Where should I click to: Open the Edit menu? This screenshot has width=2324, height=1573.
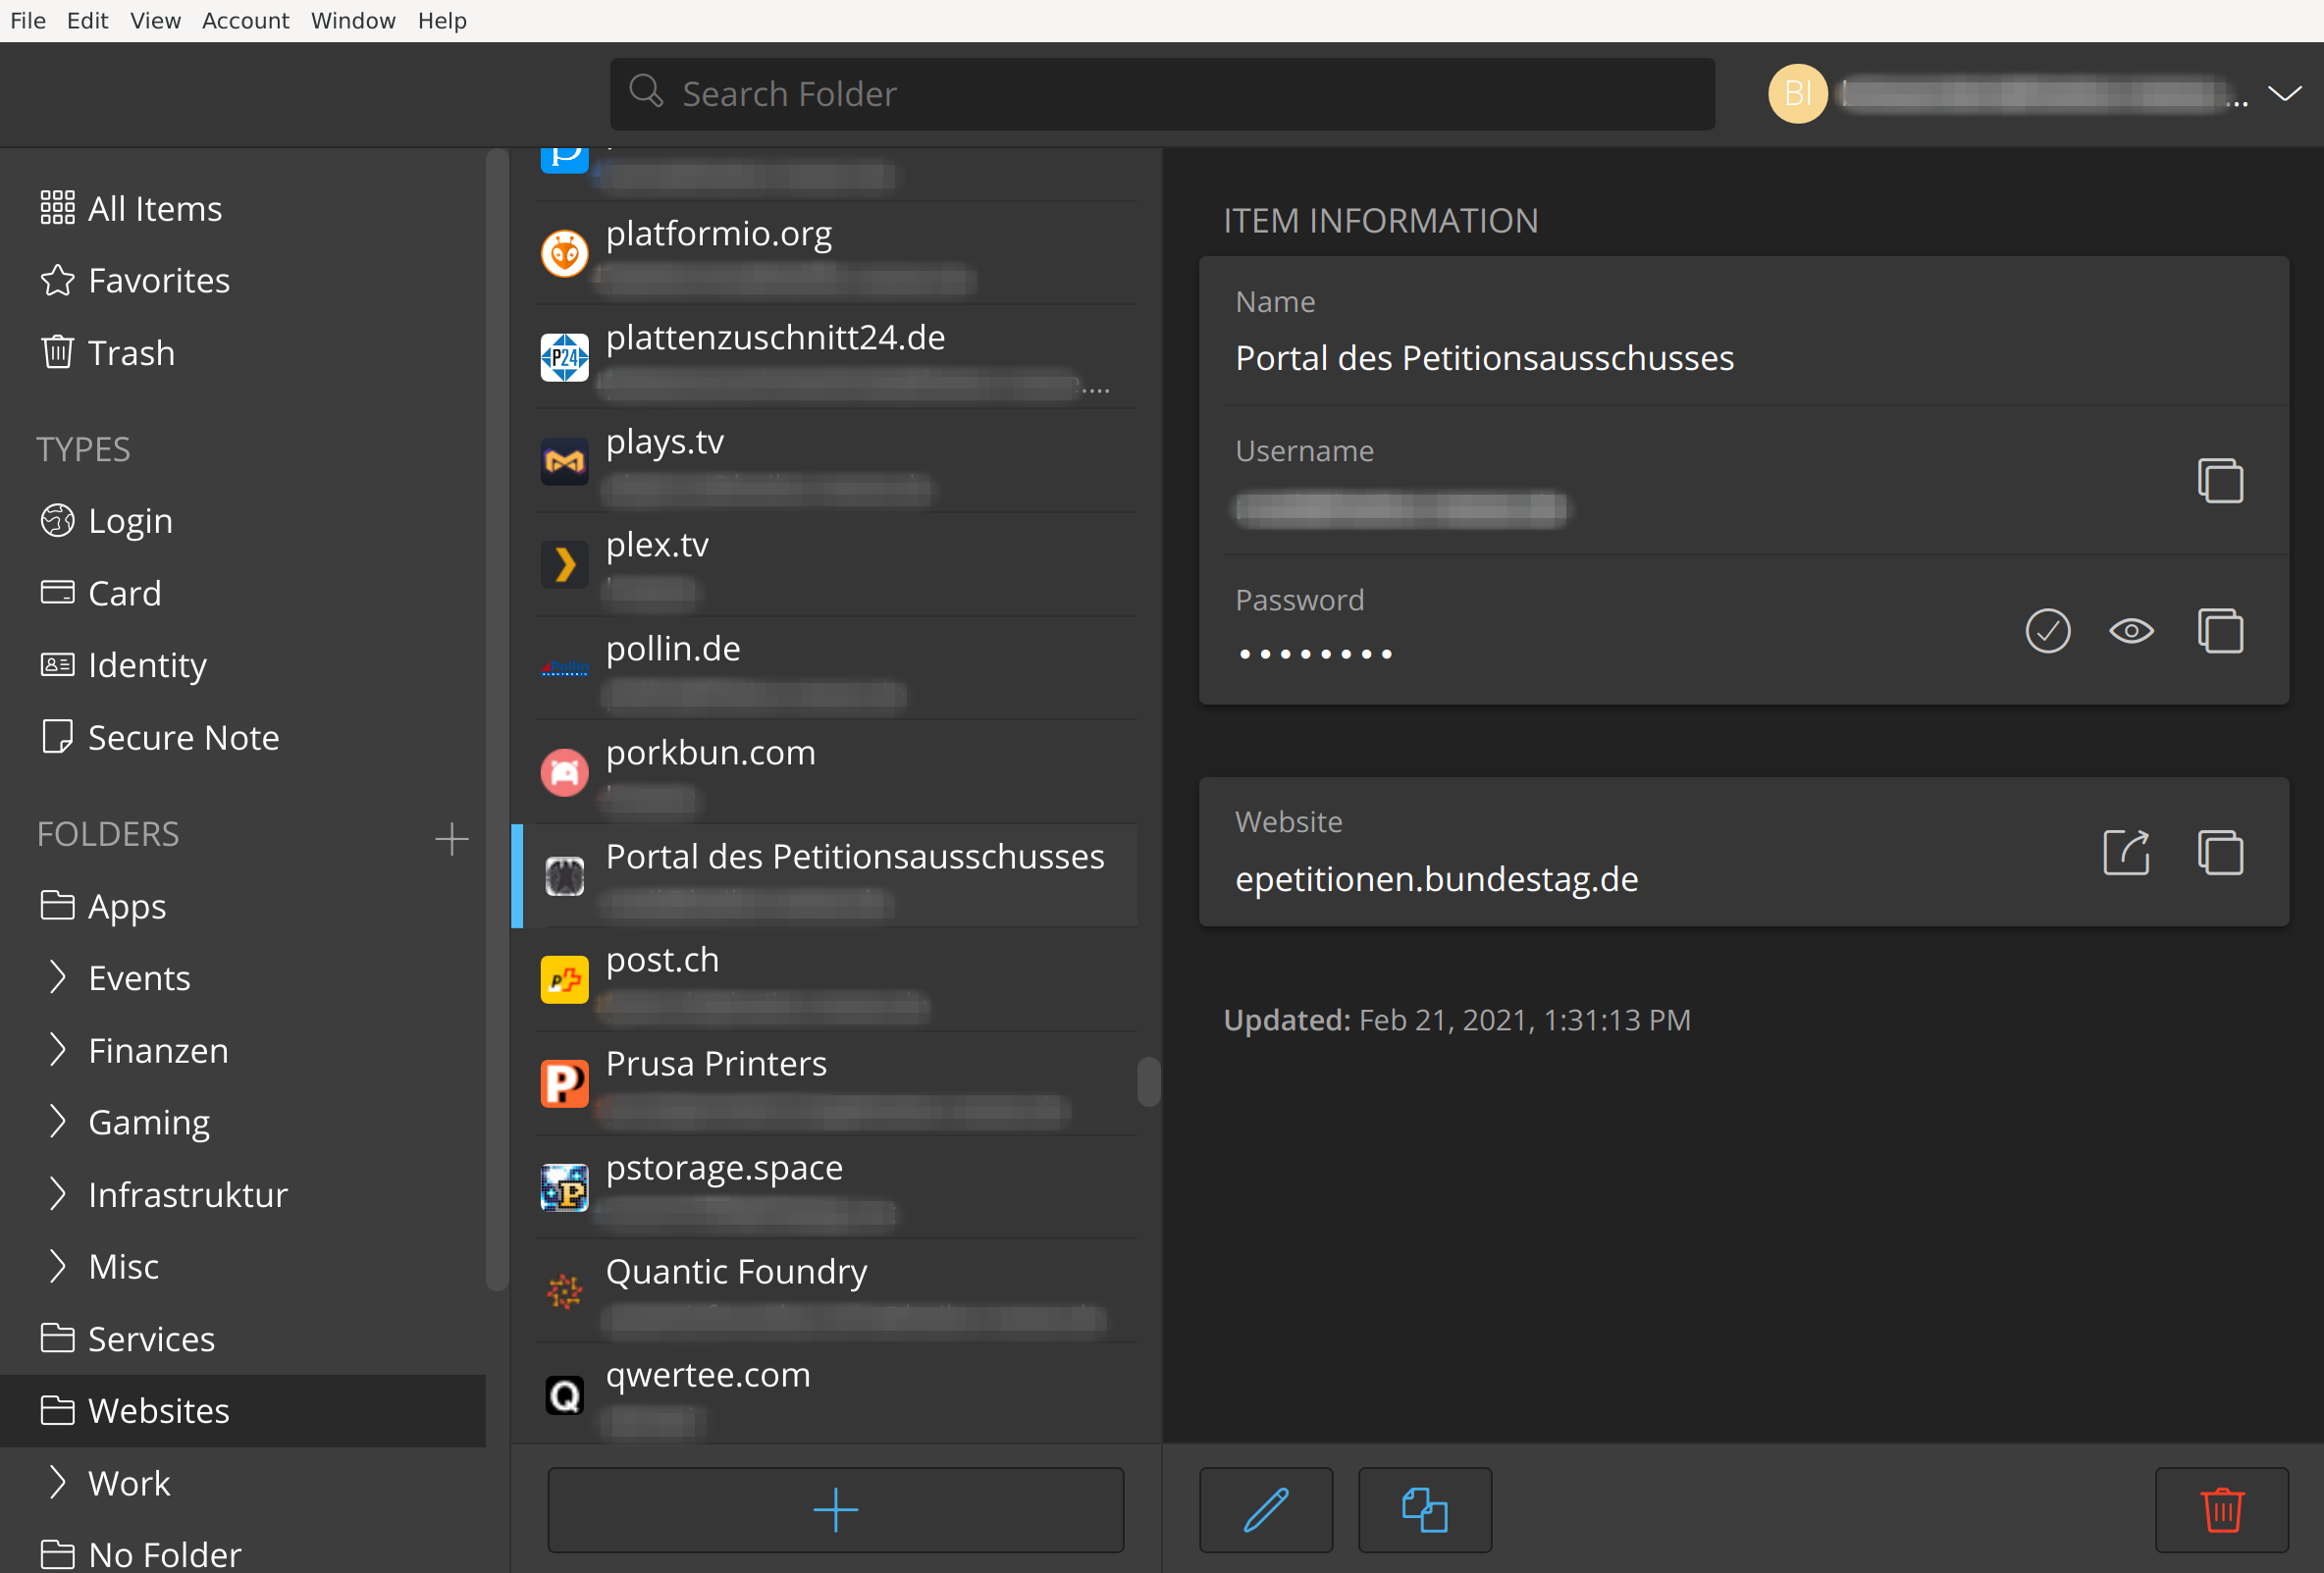point(87,20)
